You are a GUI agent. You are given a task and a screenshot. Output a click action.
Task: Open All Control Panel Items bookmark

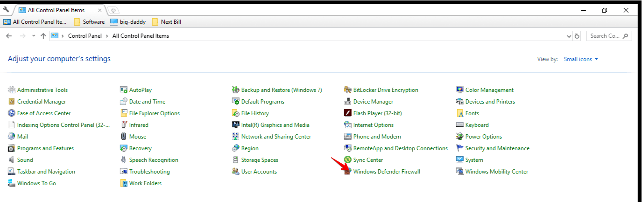pos(35,22)
